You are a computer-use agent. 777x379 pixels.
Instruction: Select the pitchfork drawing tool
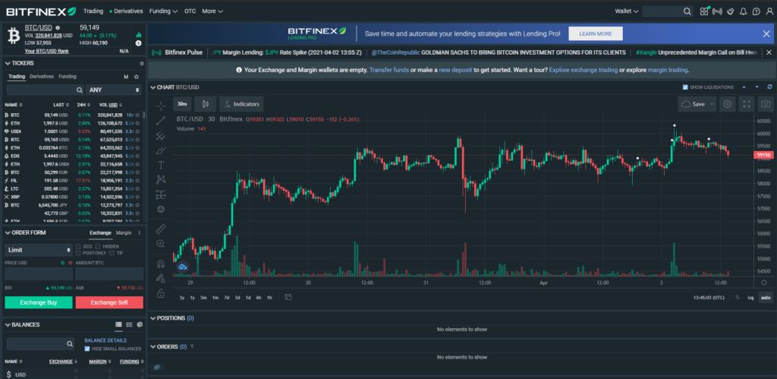coord(161,135)
